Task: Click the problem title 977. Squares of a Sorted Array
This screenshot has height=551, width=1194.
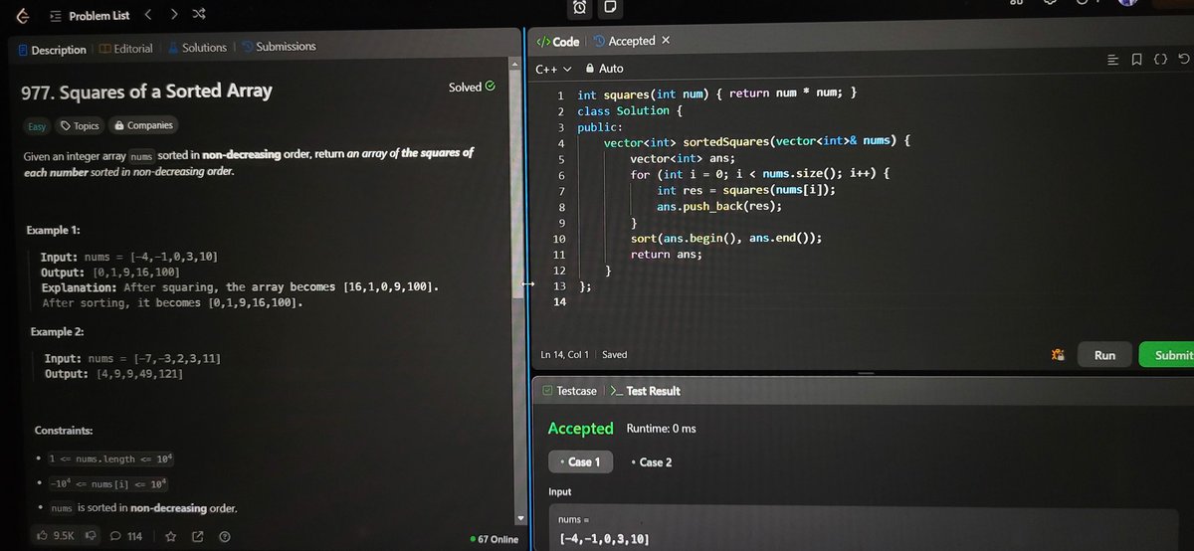Action: tap(147, 92)
